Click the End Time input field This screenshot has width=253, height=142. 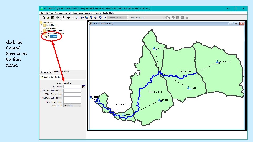click(72, 102)
